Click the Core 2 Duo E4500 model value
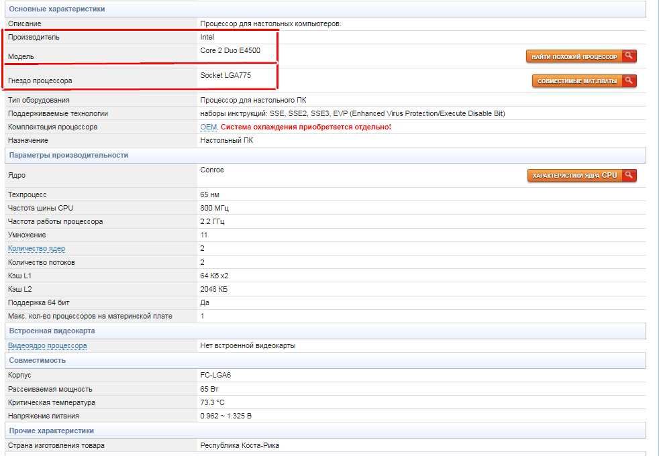Image resolution: width=659 pixels, height=456 pixels. click(x=230, y=50)
